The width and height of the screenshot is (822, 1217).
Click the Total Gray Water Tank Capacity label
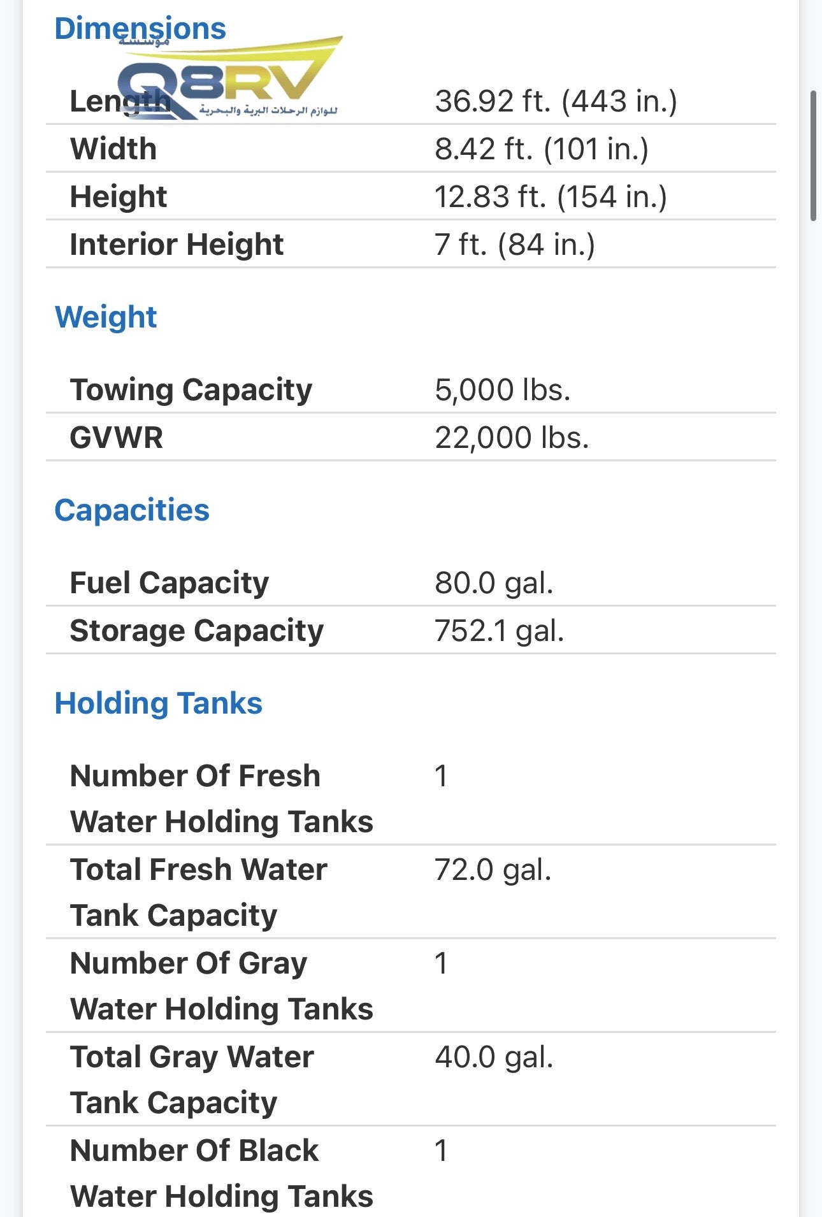(x=192, y=1079)
